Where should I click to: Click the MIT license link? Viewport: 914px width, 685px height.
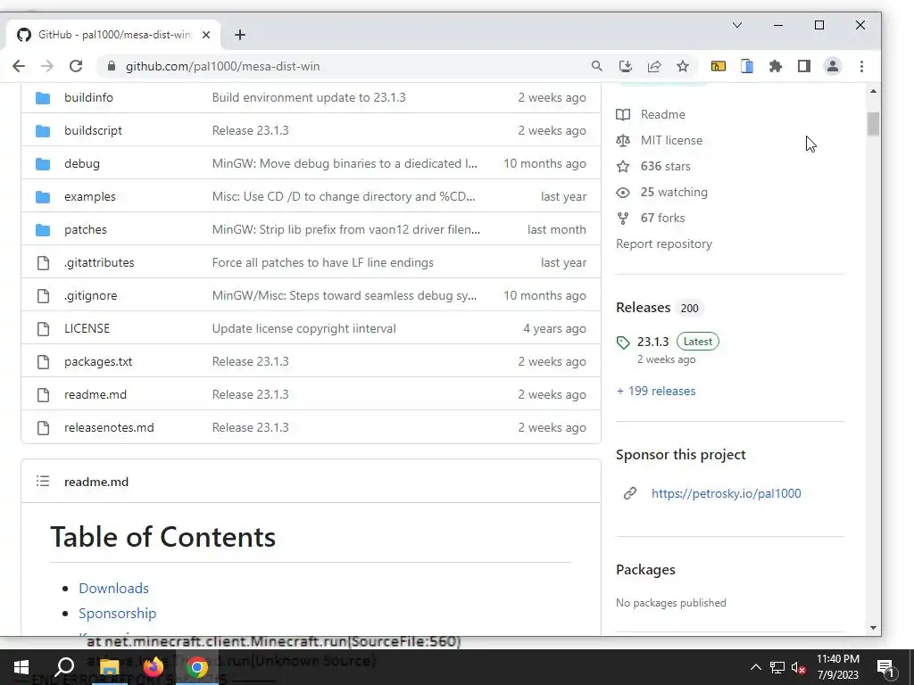click(x=671, y=140)
